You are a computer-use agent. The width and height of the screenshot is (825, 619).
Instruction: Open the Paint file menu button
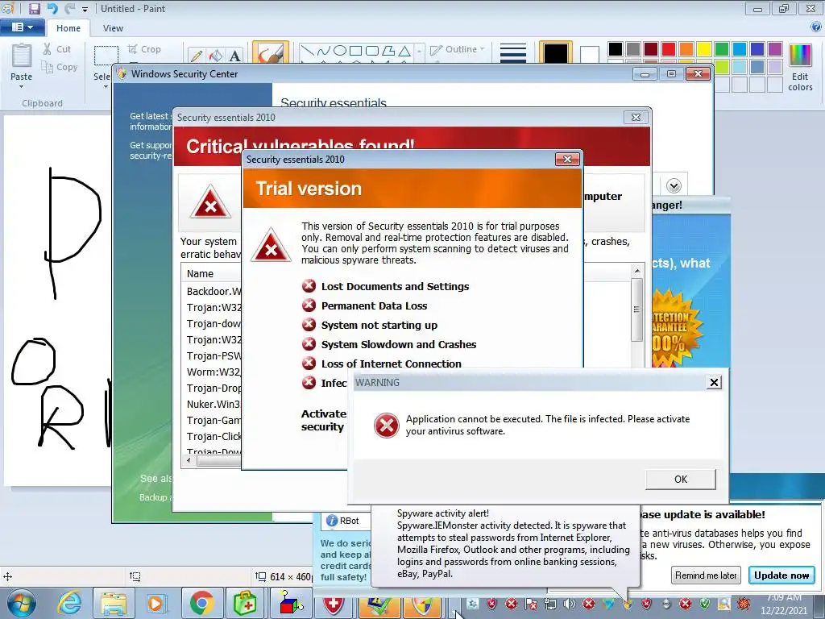tap(22, 27)
